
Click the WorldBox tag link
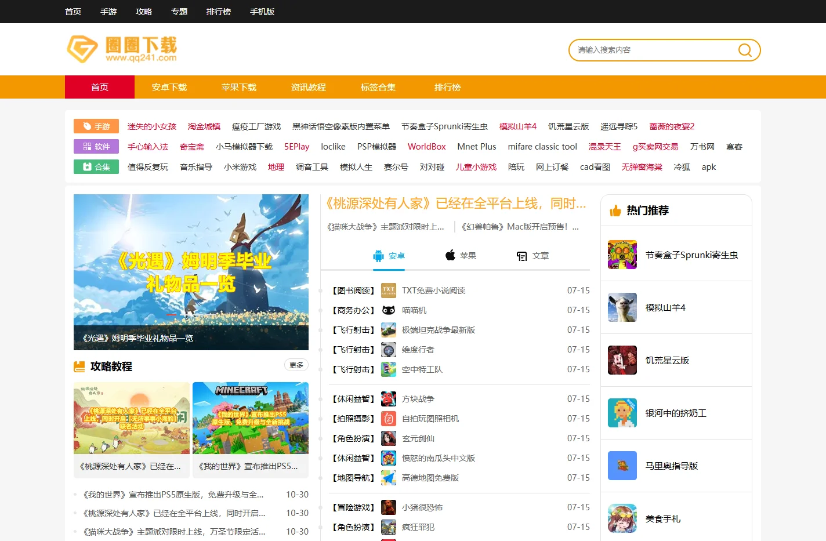pyautogui.click(x=427, y=147)
